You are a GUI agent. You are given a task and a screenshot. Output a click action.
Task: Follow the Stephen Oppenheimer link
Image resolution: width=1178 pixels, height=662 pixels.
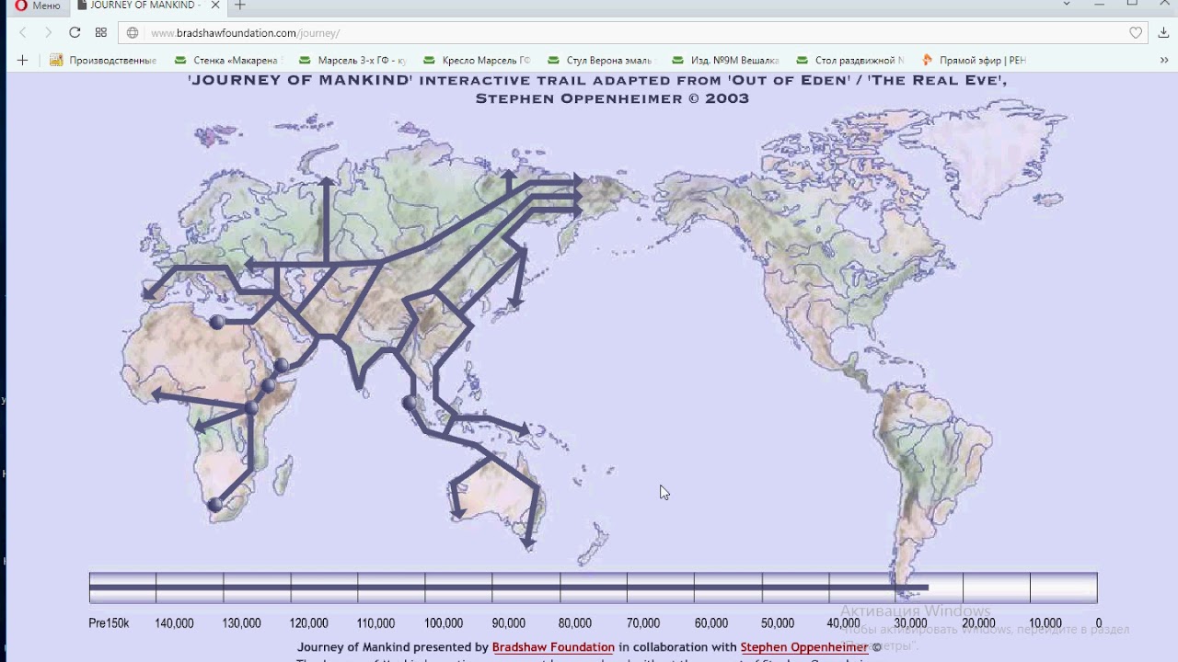click(803, 647)
